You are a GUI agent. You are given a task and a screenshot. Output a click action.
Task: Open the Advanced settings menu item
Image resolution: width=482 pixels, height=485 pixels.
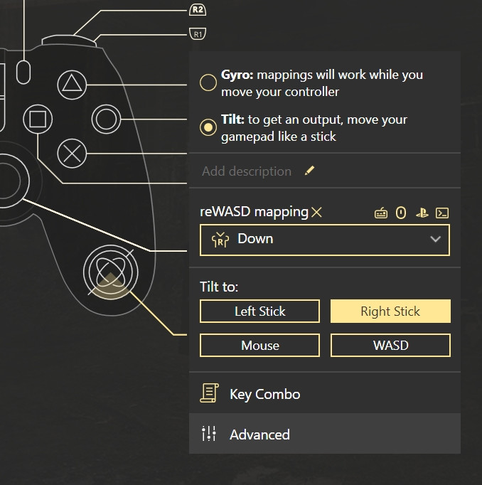coord(325,434)
